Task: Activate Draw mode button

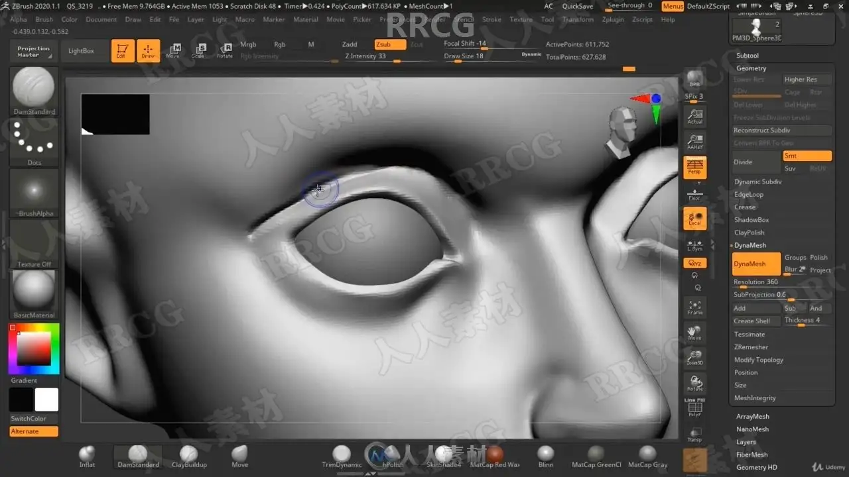Action: (x=148, y=51)
